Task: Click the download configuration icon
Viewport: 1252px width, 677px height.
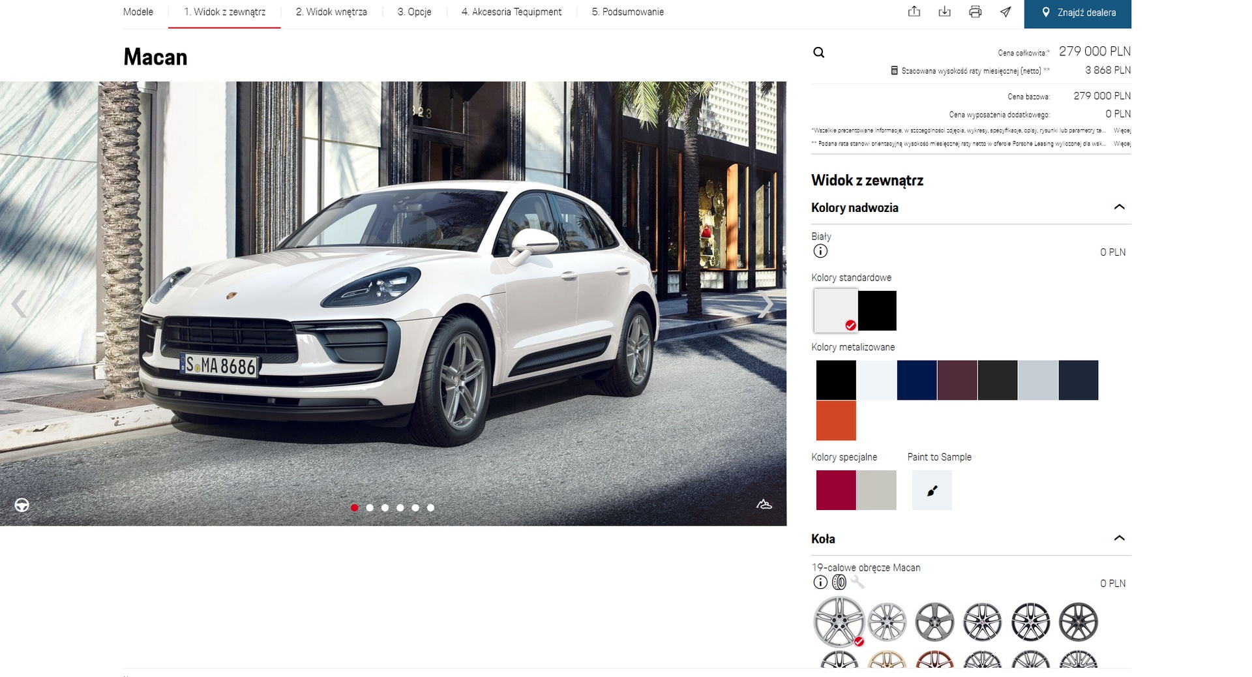Action: coord(944,12)
